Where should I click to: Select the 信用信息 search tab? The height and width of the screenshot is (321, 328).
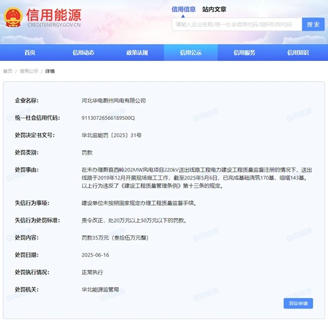(x=183, y=9)
